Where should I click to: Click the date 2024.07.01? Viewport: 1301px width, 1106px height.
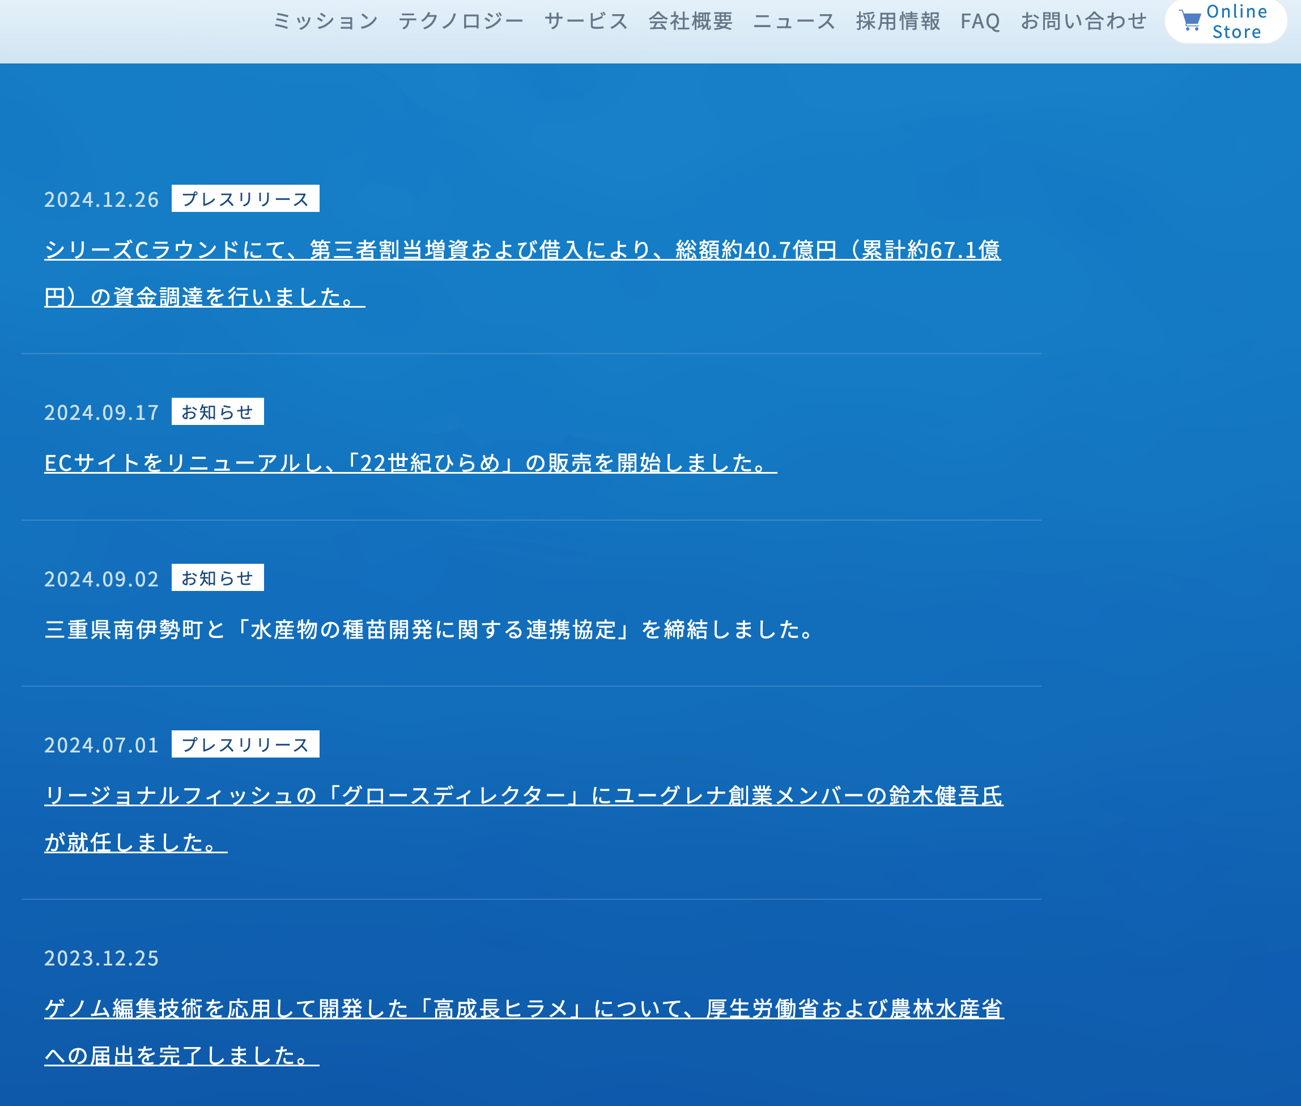pyautogui.click(x=101, y=745)
